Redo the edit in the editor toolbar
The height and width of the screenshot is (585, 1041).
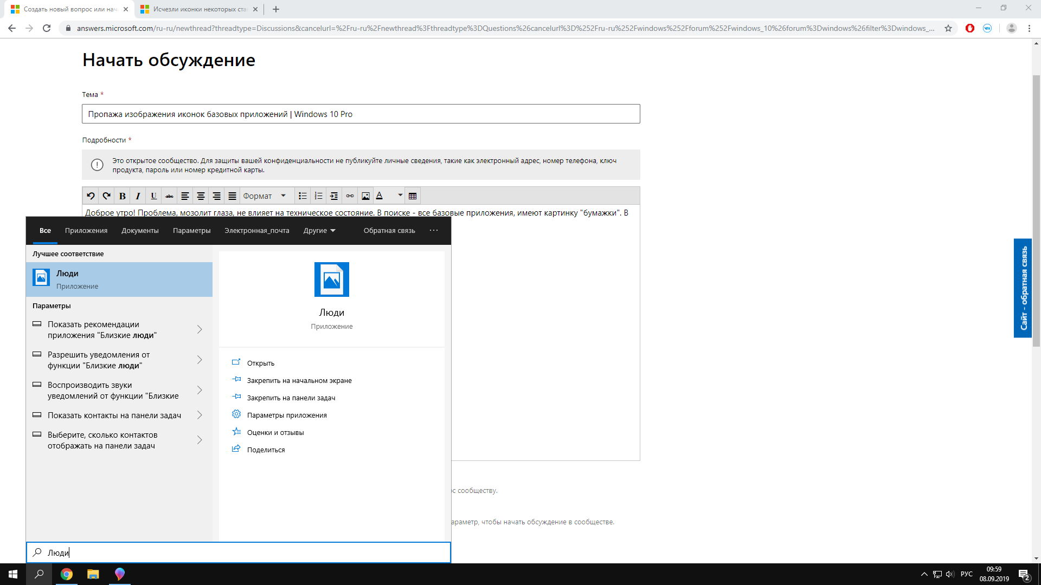point(106,196)
